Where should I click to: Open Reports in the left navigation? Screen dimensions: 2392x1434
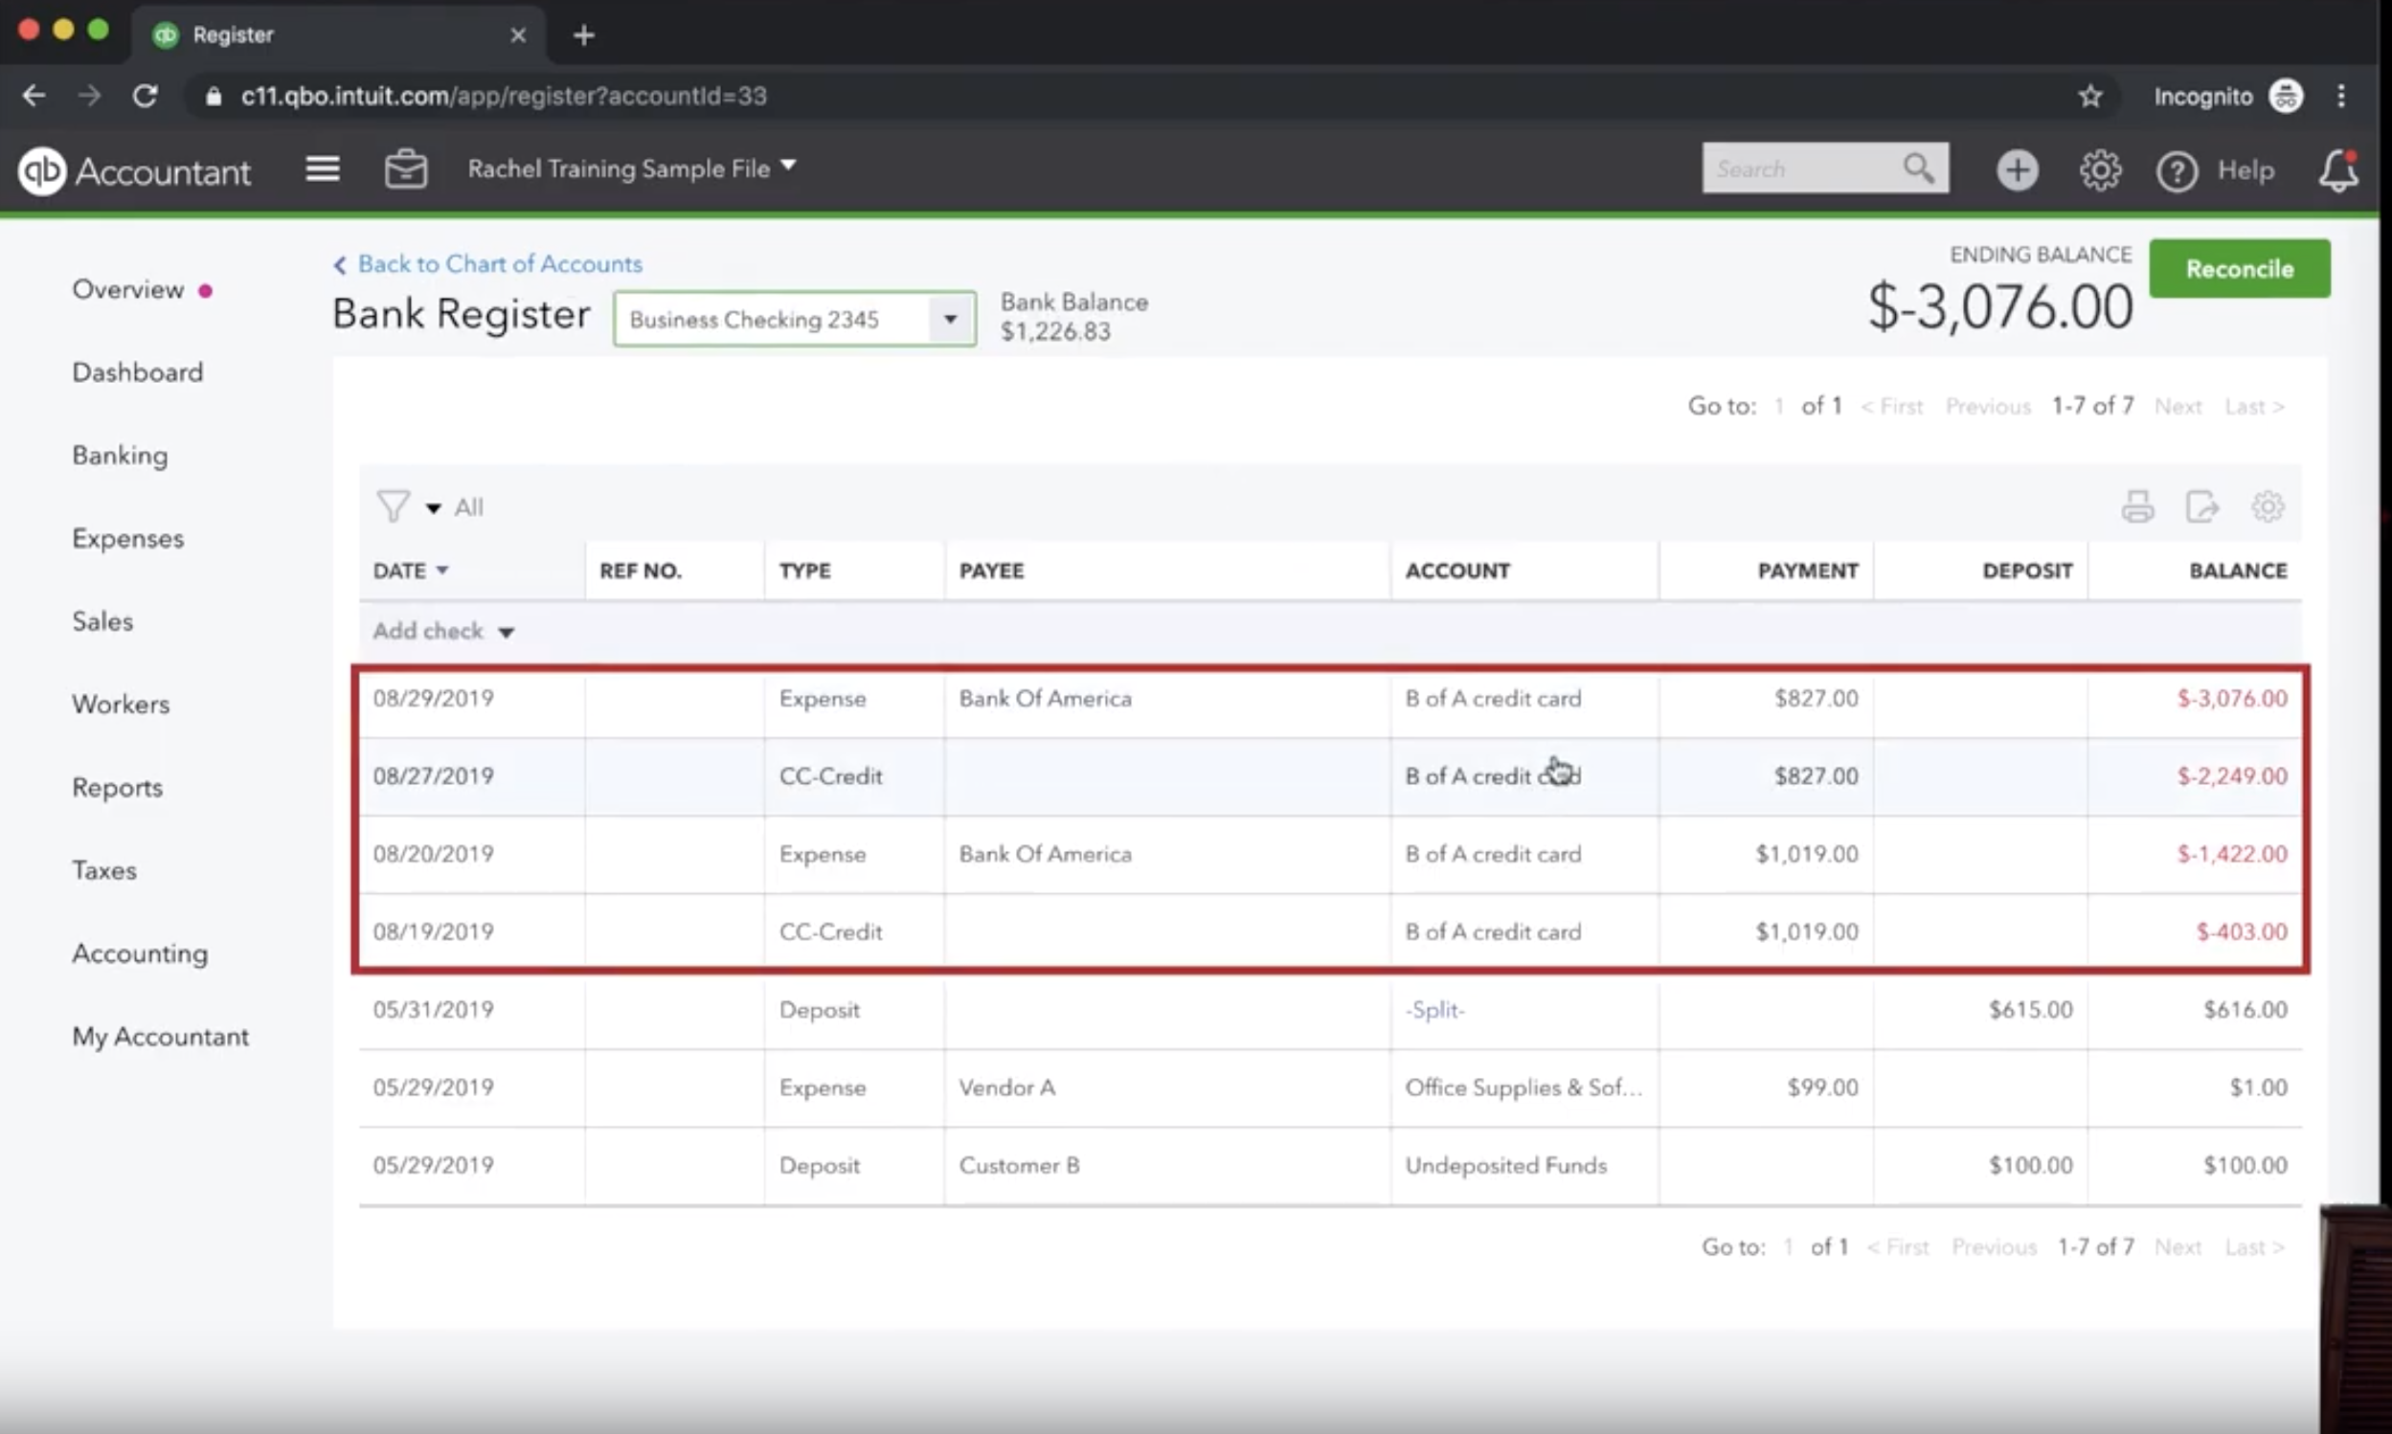[117, 788]
